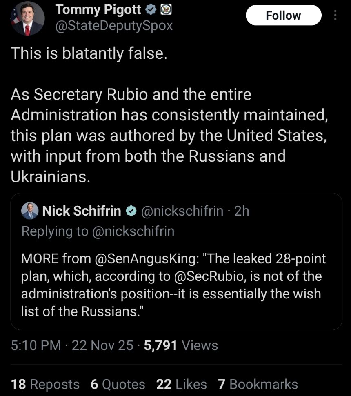Open the three-dot more options menu
The width and height of the screenshot is (351, 396).
click(x=335, y=16)
